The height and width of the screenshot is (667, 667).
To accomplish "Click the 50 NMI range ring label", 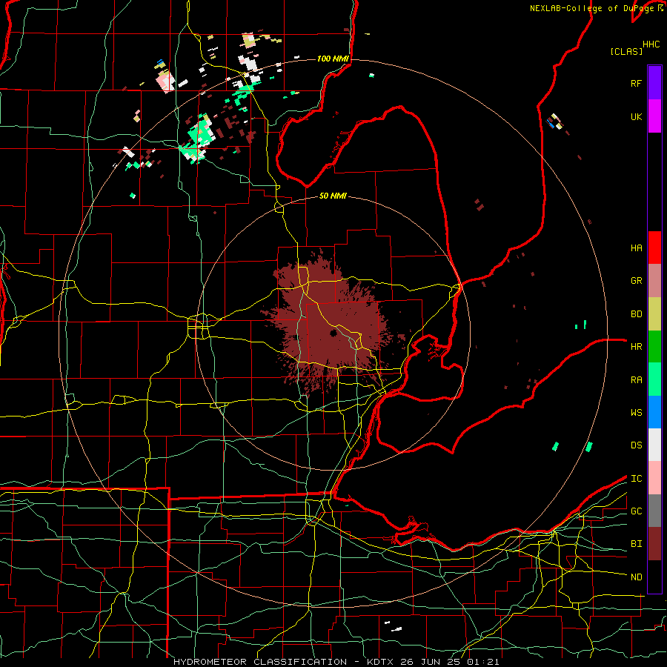I will [x=333, y=196].
